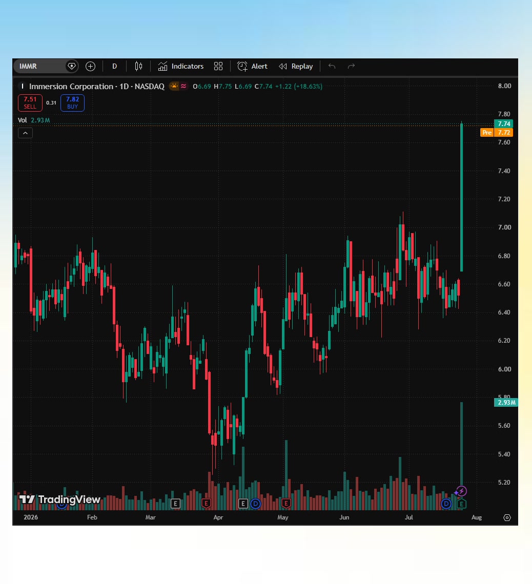Collapse the indicator legend with chevron button
The width and height of the screenshot is (532, 584).
click(x=25, y=133)
